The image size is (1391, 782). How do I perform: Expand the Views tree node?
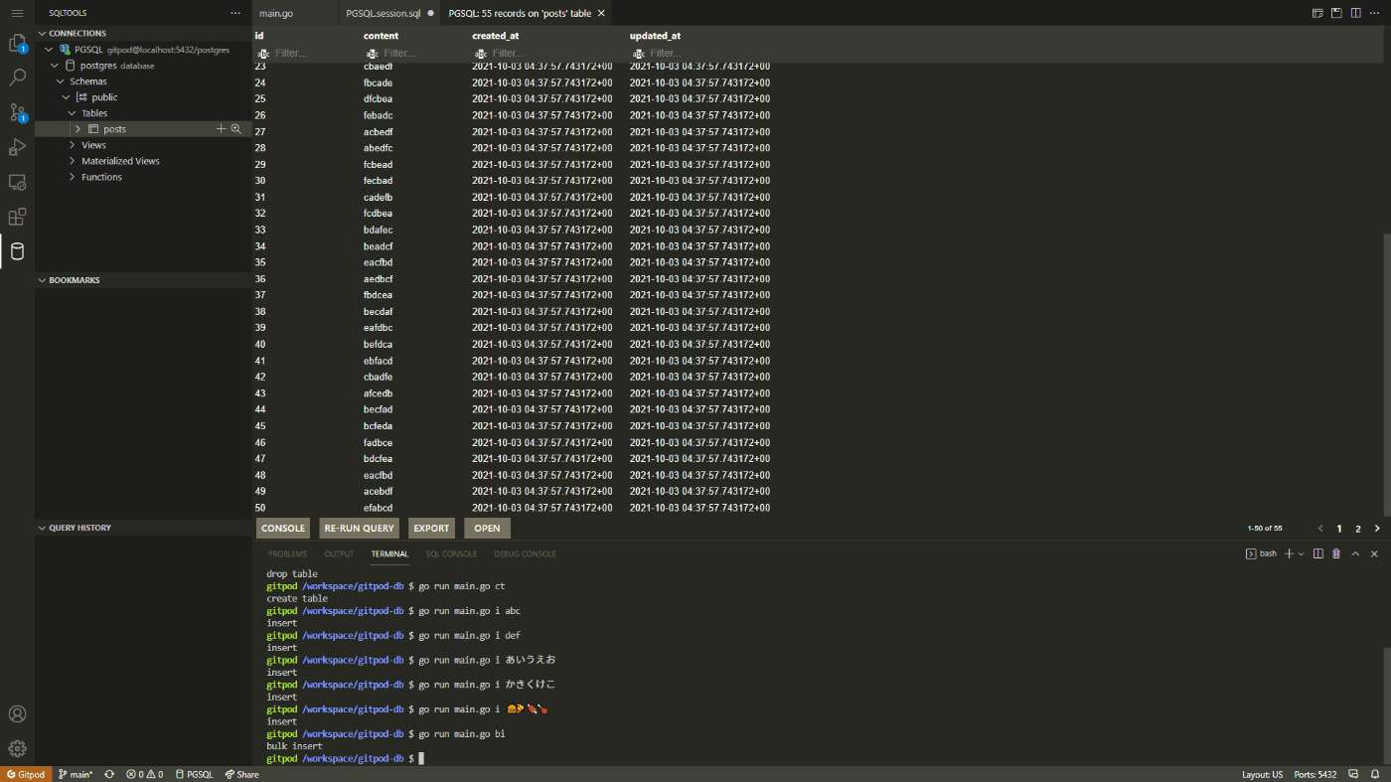pos(72,145)
